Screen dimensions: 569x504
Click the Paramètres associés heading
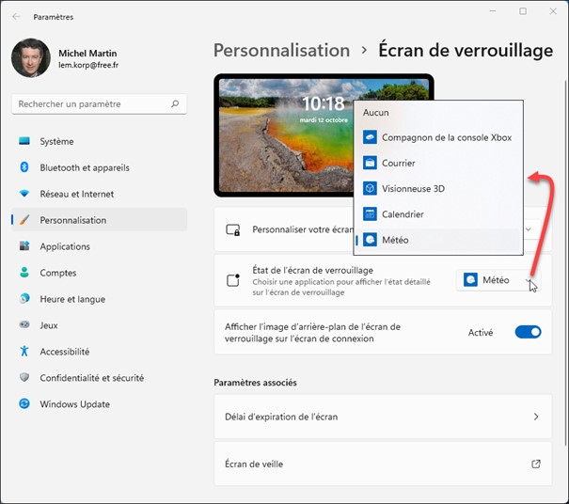255,383
